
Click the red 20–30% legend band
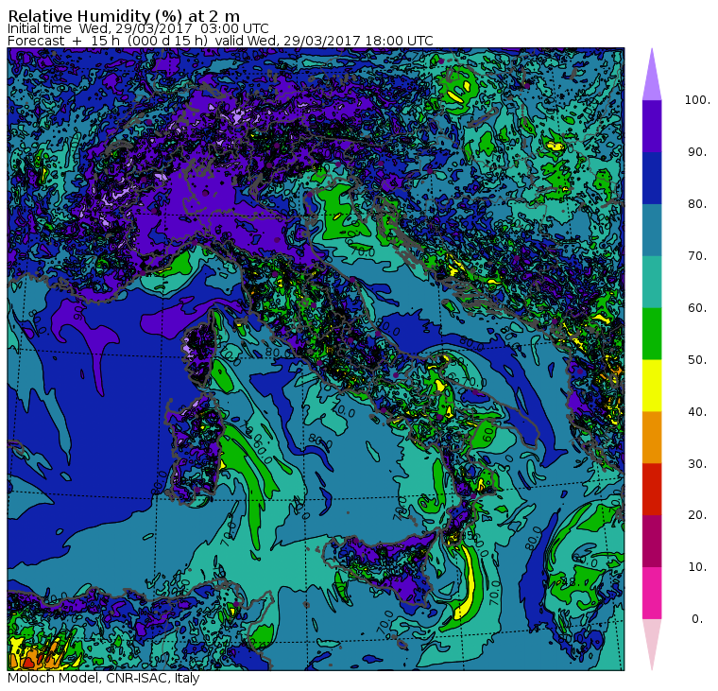[652, 489]
